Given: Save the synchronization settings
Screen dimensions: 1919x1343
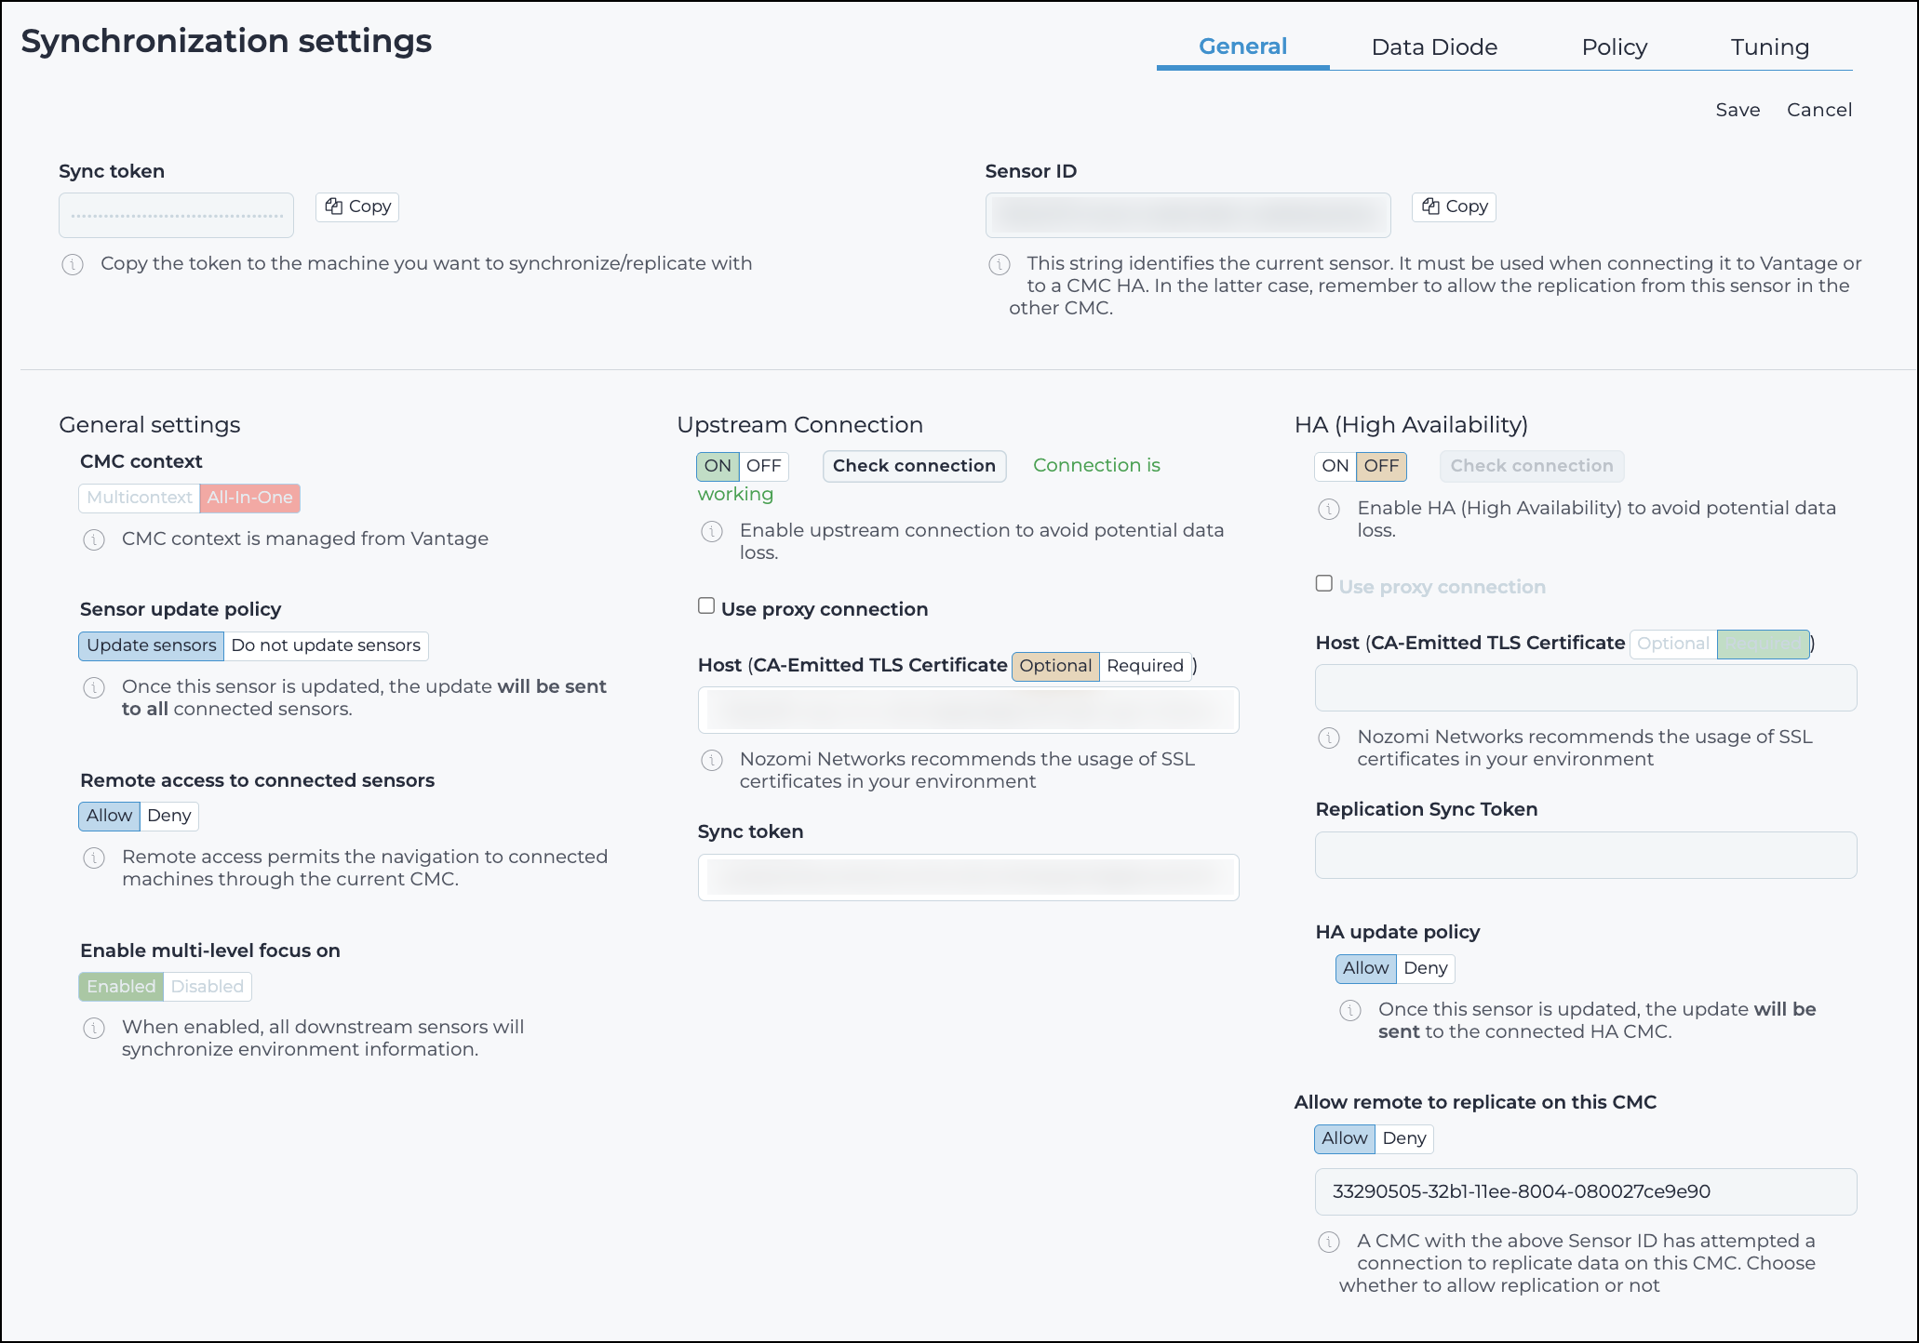Looking at the screenshot, I should [x=1738, y=110].
